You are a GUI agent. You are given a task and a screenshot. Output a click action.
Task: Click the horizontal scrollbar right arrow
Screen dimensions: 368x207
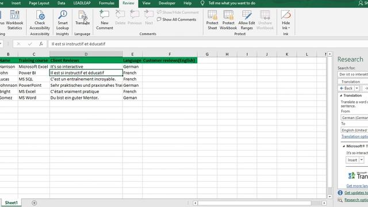point(324,203)
